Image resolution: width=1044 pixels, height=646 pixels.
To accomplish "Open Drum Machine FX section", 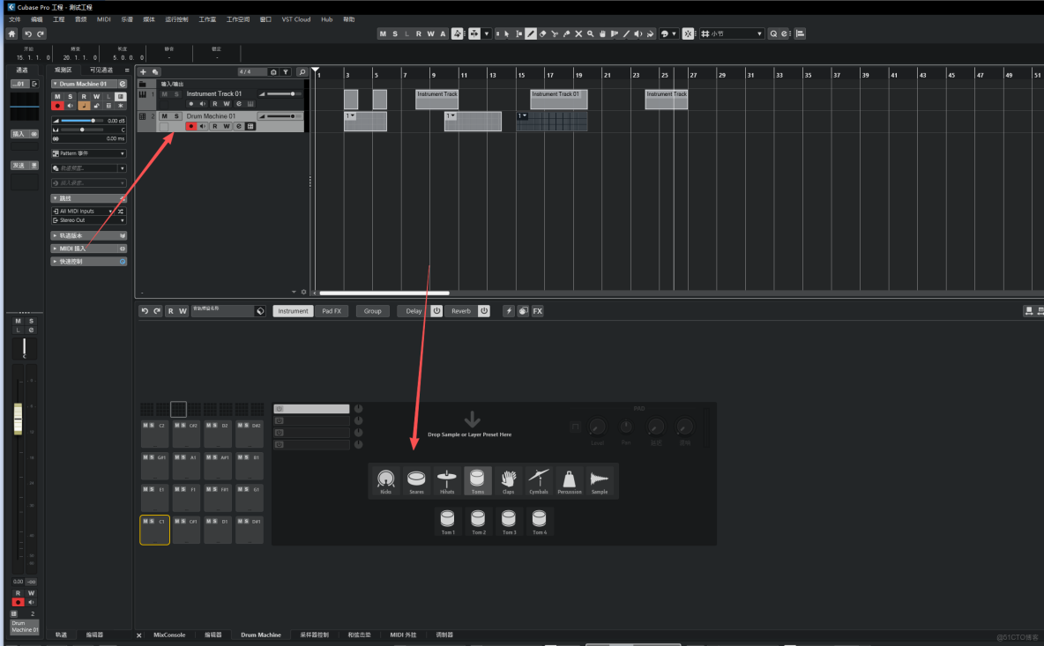I will tap(537, 311).
